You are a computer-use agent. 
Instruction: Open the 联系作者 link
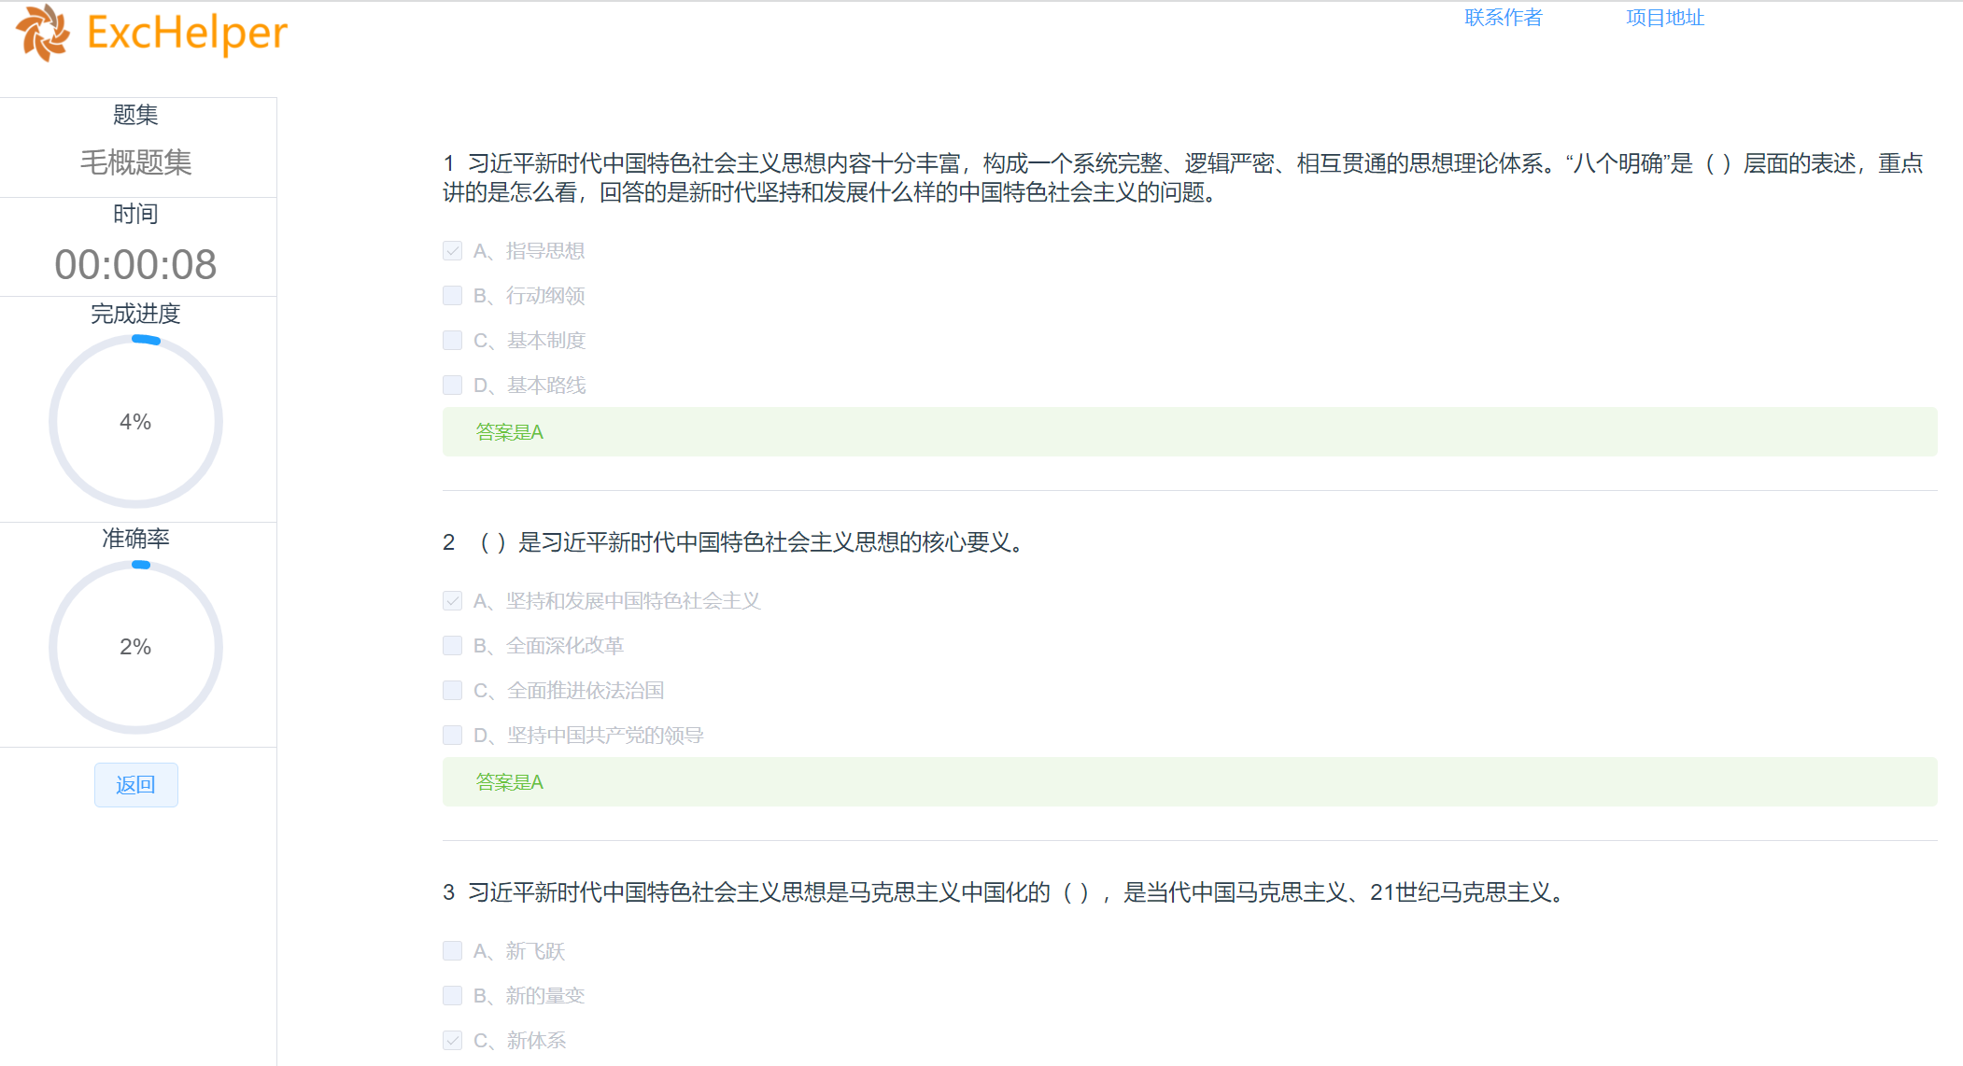point(1503,18)
